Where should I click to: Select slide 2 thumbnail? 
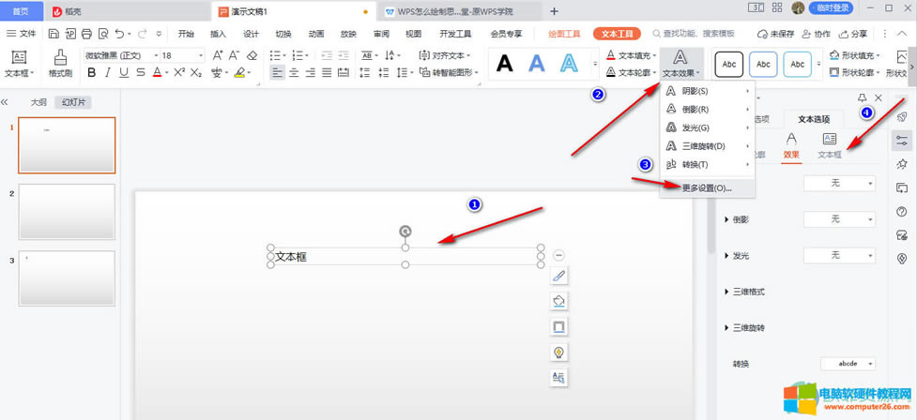[67, 212]
